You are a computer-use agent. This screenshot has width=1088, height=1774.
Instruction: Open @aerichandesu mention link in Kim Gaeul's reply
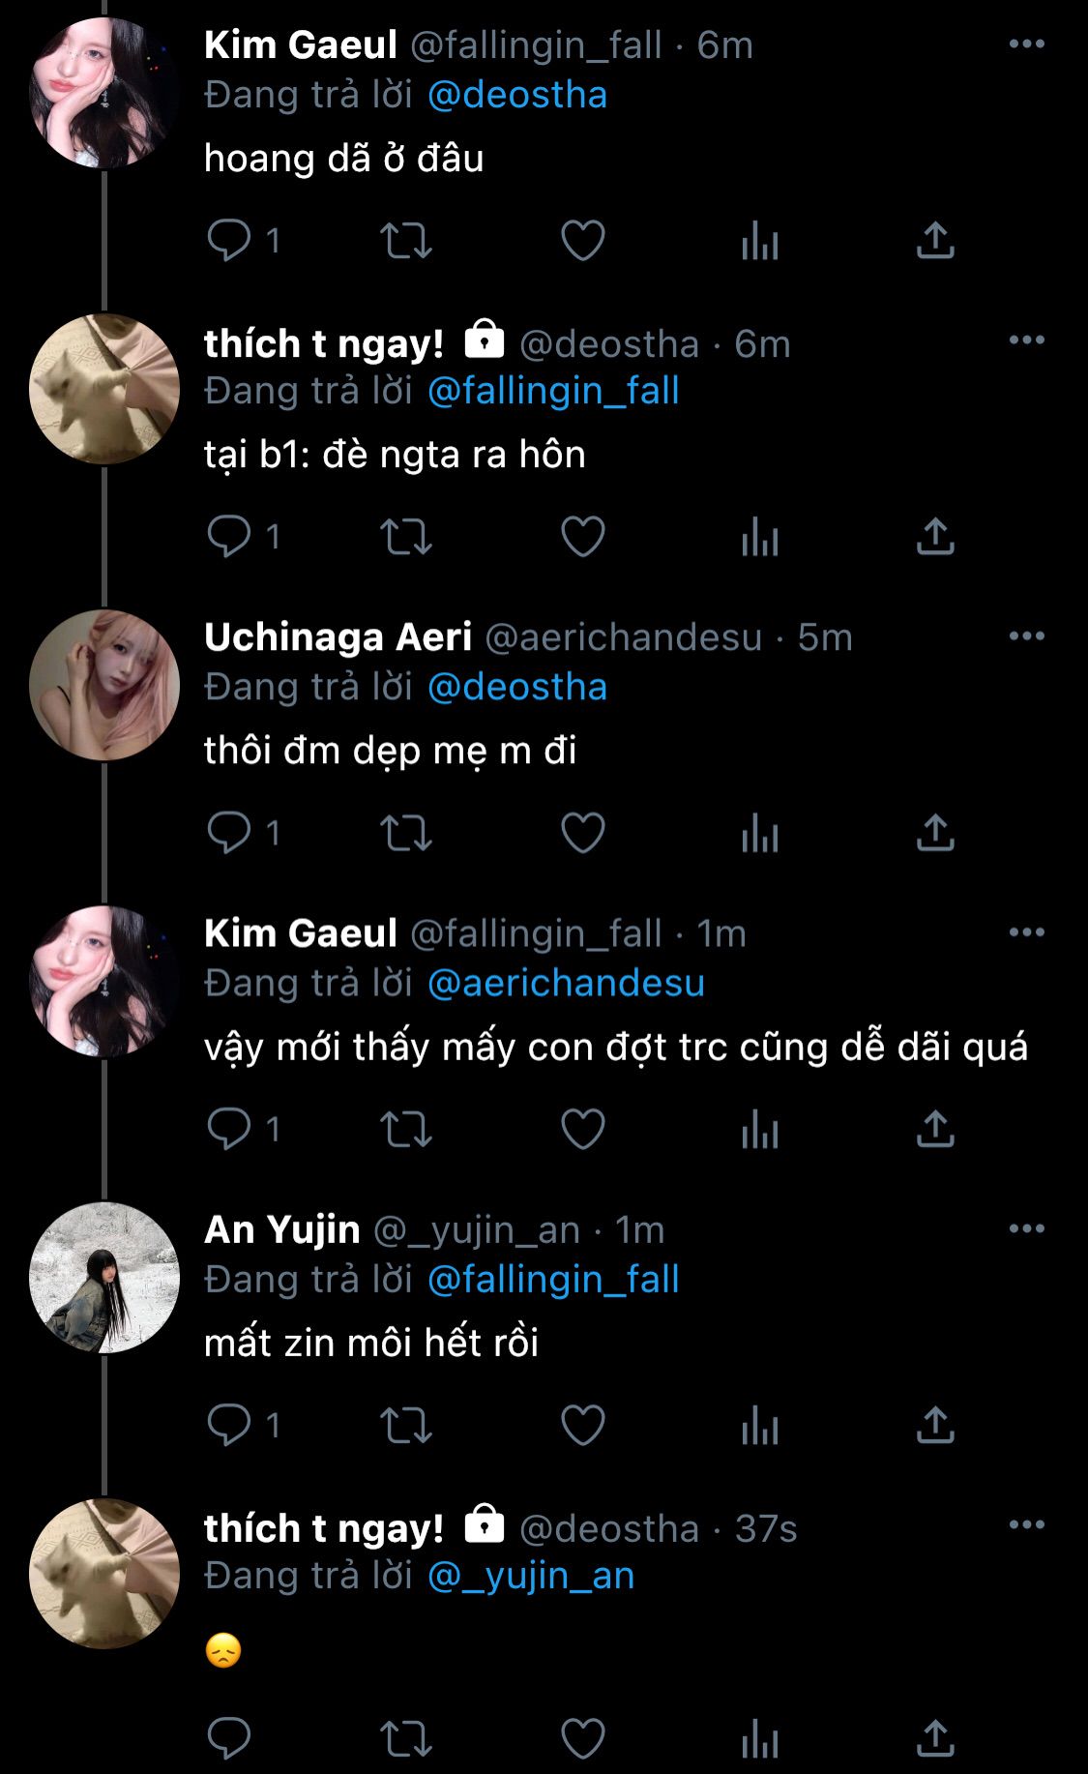point(566,983)
